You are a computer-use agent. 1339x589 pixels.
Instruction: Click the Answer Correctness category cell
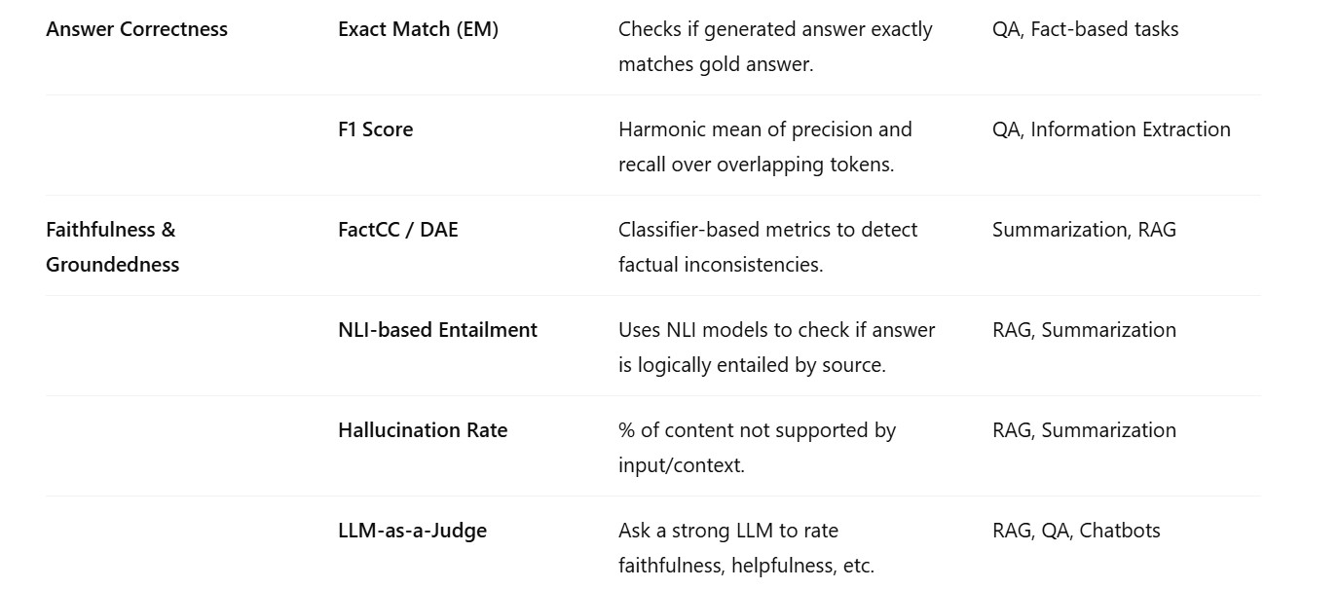click(136, 29)
